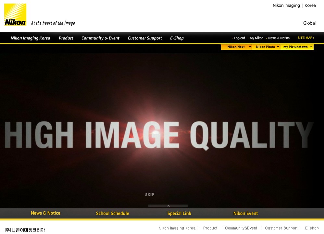Click the Log-out link

(x=239, y=38)
